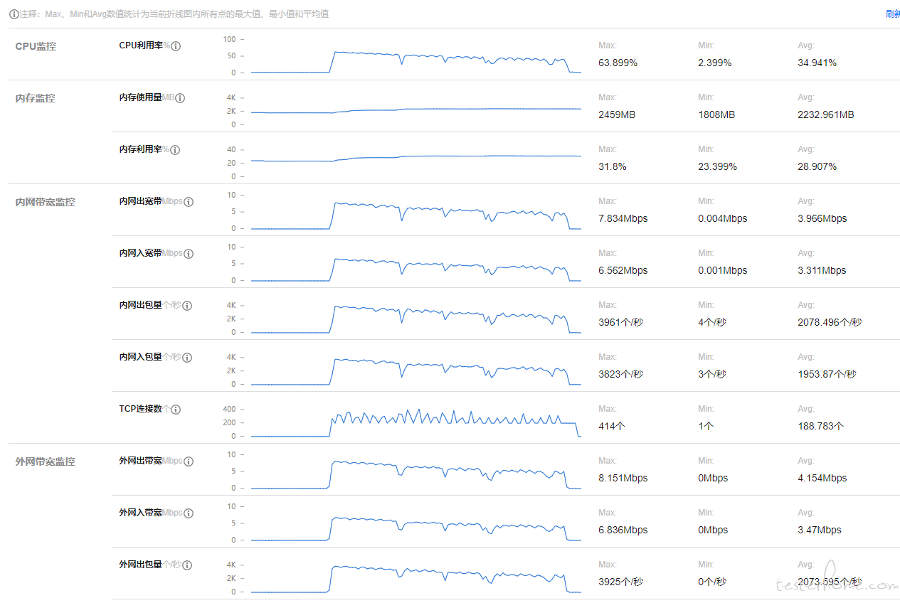This screenshot has height=603, width=900.
Task: Click the Max value 2459MB
Action: point(617,114)
